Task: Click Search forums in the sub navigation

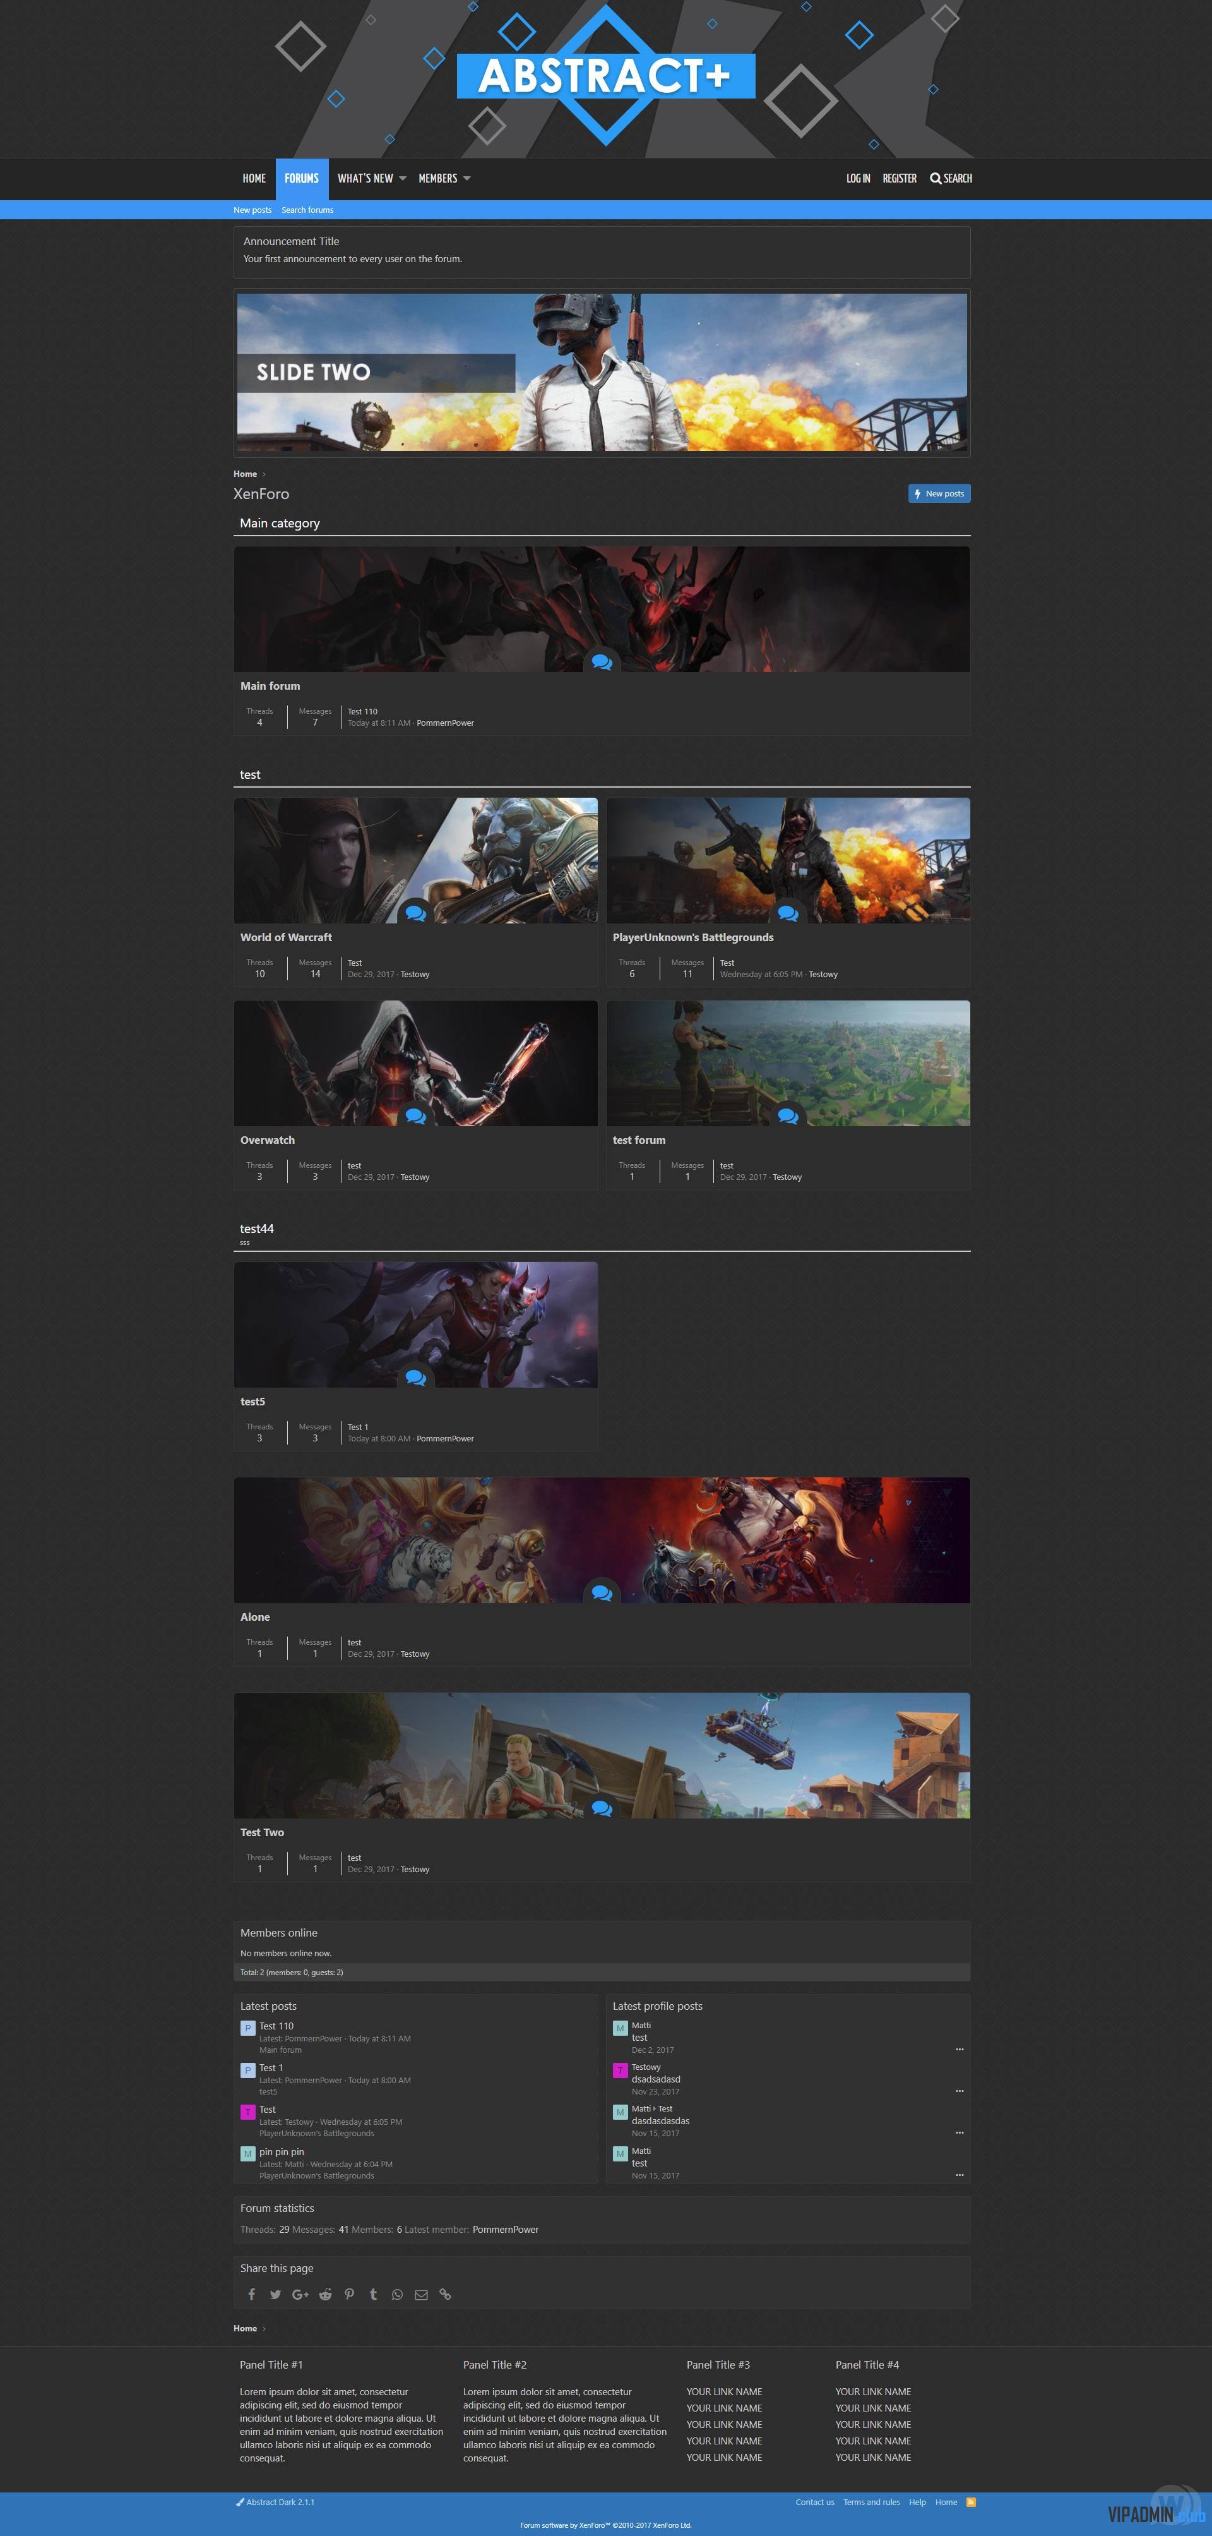Action: [308, 210]
